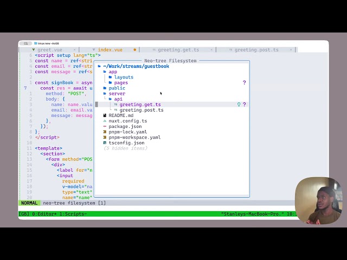Open tsconfig.json in the tree
Image resolution: width=347 pixels, height=260 pixels.
[x=126, y=143]
